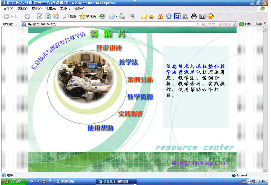Viewport: 271px width, 185px height.
Task: Stop loading with the red X icon
Action: (x=40, y=16)
